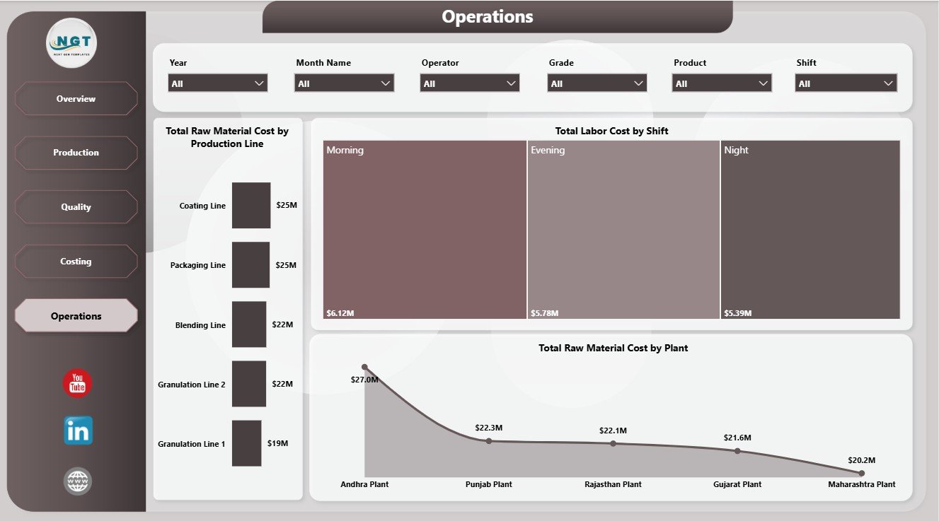Viewport: 939px width, 521px height.
Task: Expand the Operator dropdown filter
Action: [x=470, y=83]
